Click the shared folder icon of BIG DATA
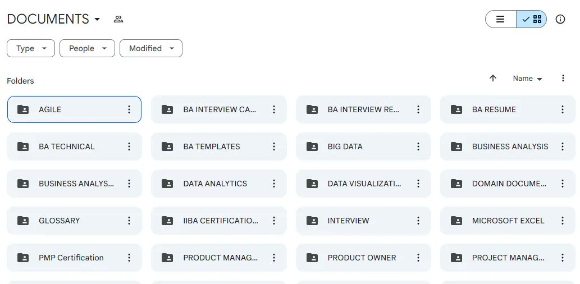 pos(312,146)
